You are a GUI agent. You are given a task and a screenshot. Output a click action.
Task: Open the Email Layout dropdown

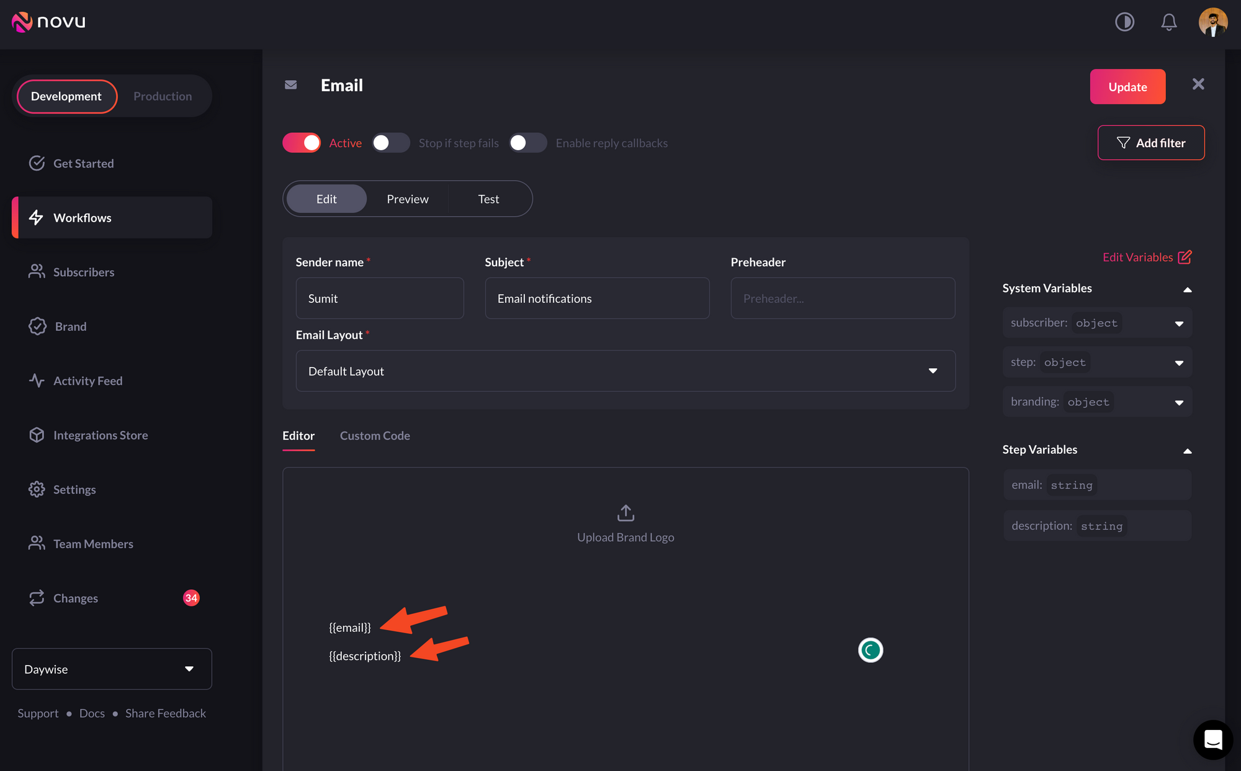click(x=625, y=371)
